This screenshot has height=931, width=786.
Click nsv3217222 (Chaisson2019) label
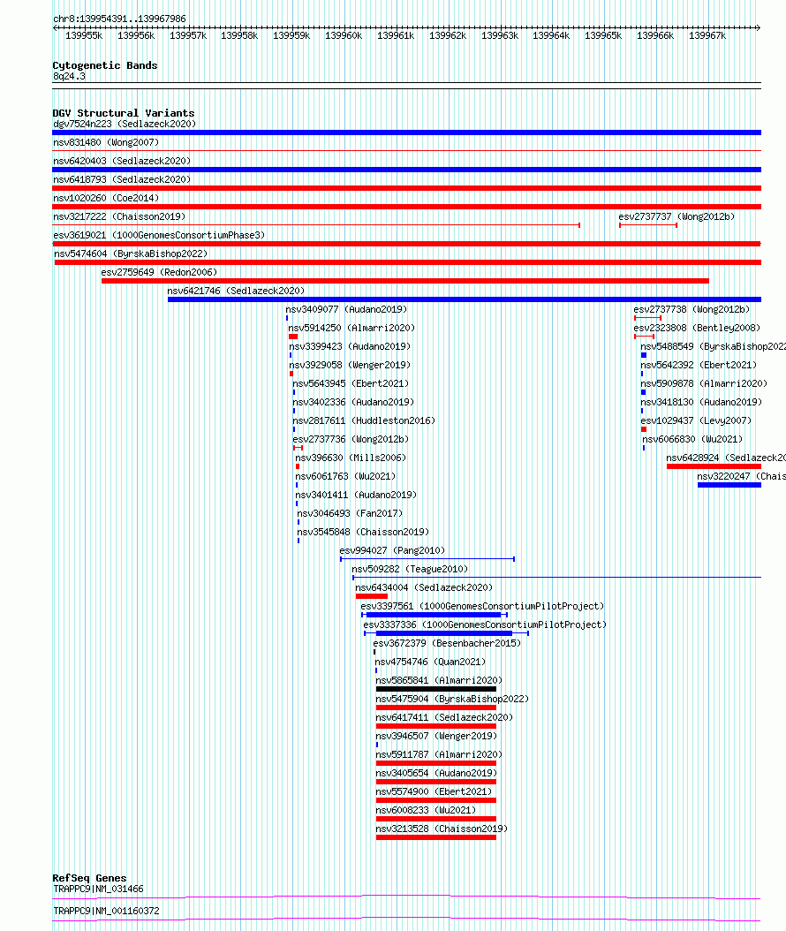click(119, 216)
